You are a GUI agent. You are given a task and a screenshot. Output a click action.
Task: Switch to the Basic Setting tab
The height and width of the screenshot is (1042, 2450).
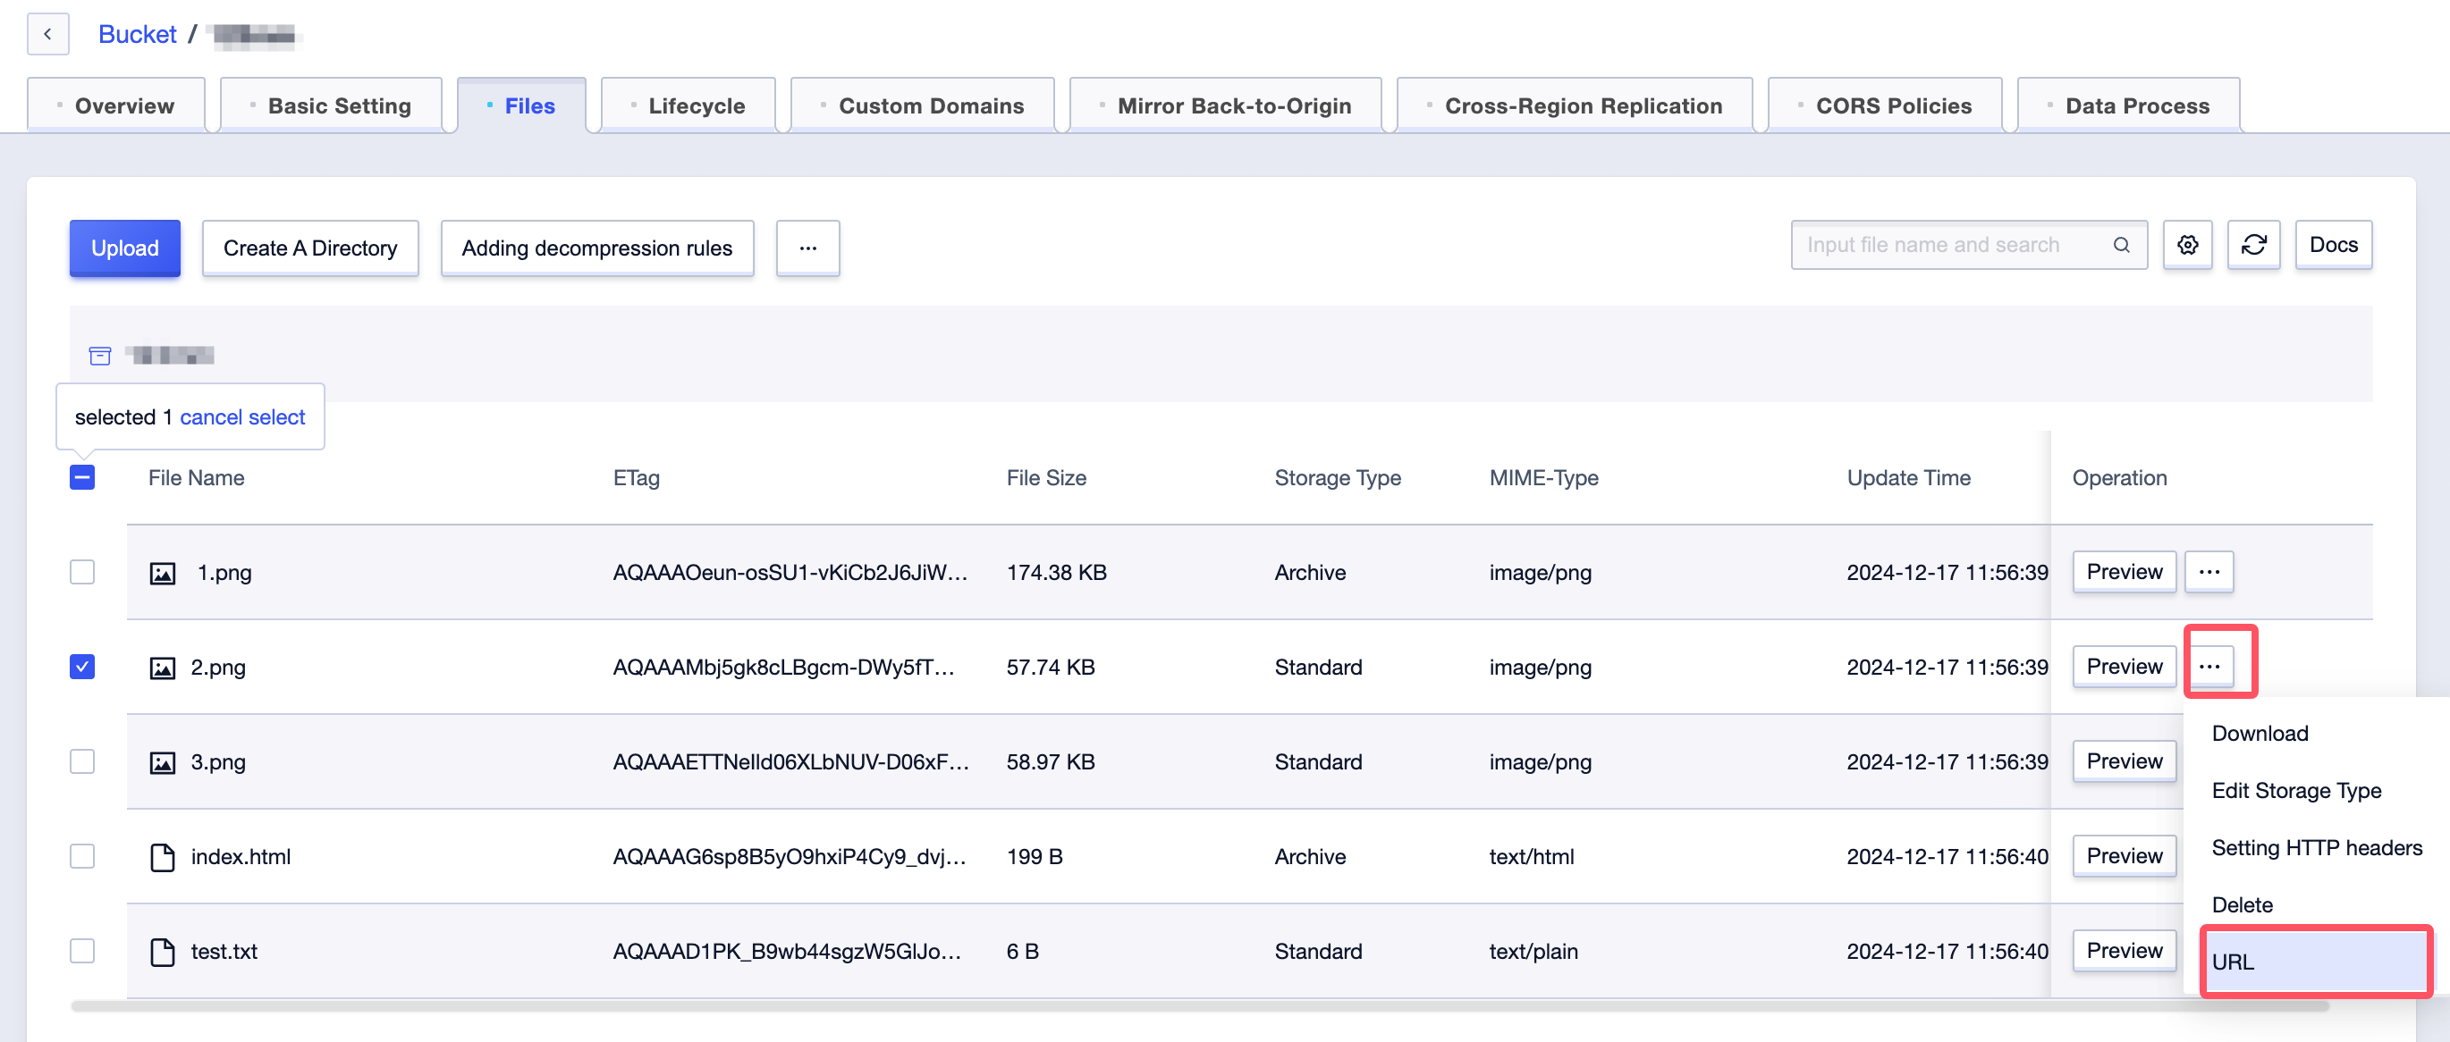pos(331,105)
